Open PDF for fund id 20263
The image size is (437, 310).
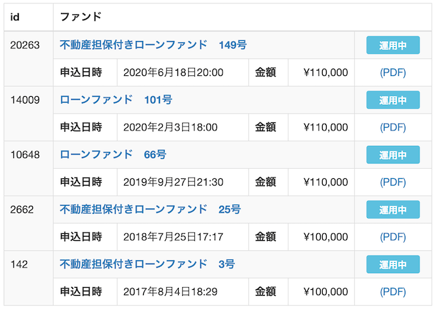pos(393,73)
